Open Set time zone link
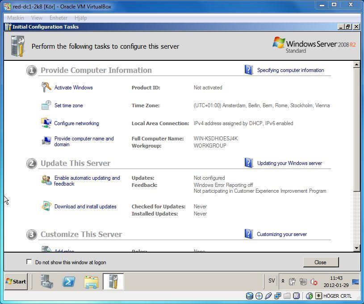This screenshot has height=304, width=364. [68, 106]
